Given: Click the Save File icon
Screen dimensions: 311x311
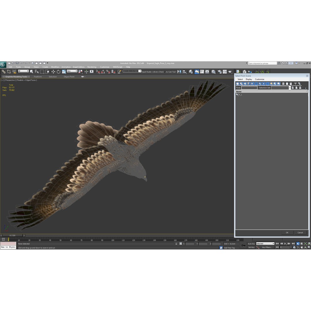Looking at the screenshot, I should [x=17, y=63].
